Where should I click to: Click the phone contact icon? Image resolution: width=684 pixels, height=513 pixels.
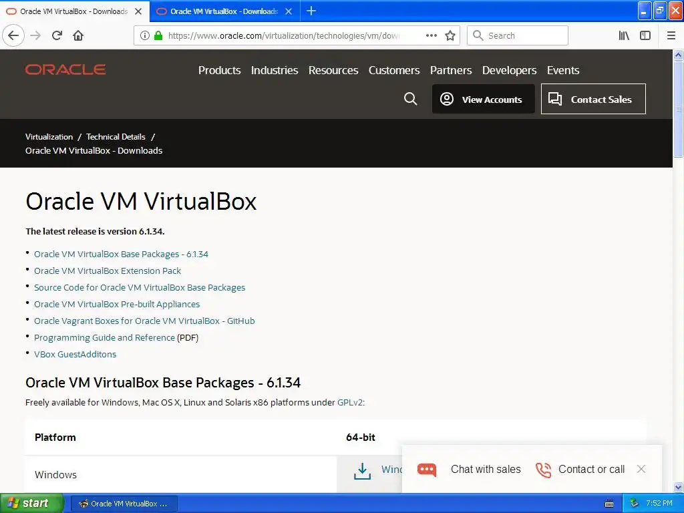tap(544, 470)
